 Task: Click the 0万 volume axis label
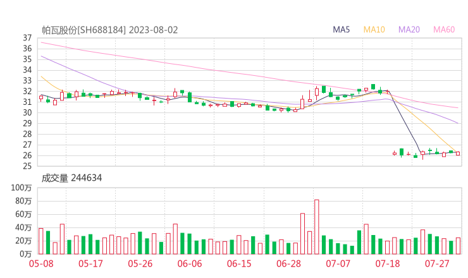click(x=26, y=254)
